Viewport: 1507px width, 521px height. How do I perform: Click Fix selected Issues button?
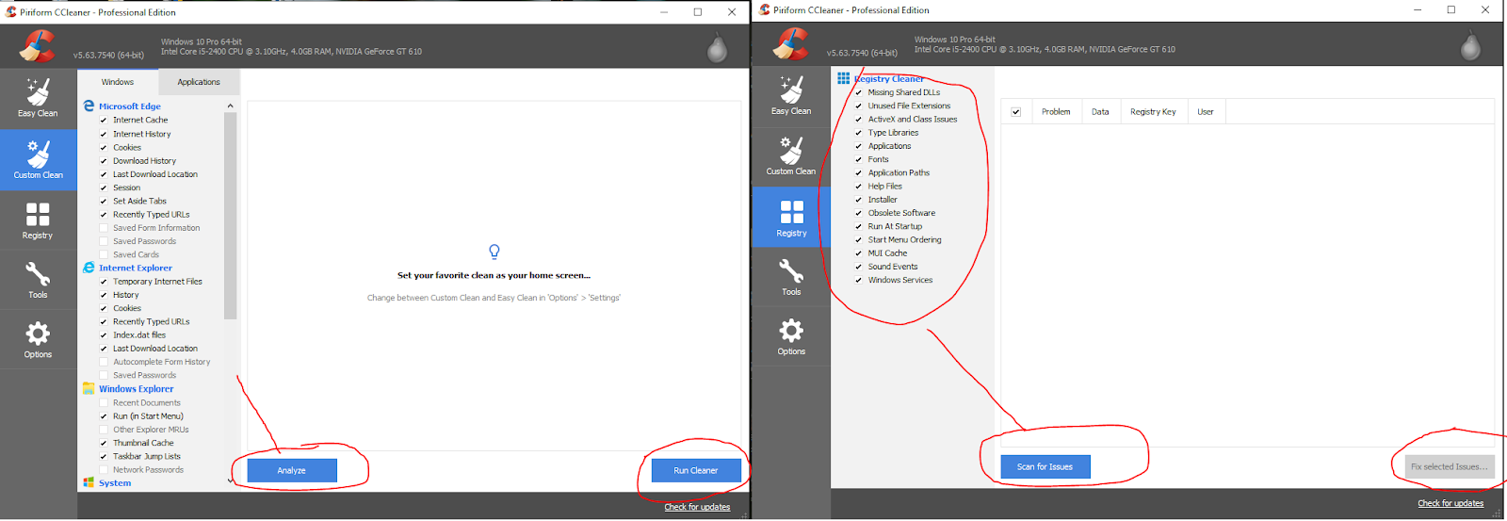coord(1450,466)
